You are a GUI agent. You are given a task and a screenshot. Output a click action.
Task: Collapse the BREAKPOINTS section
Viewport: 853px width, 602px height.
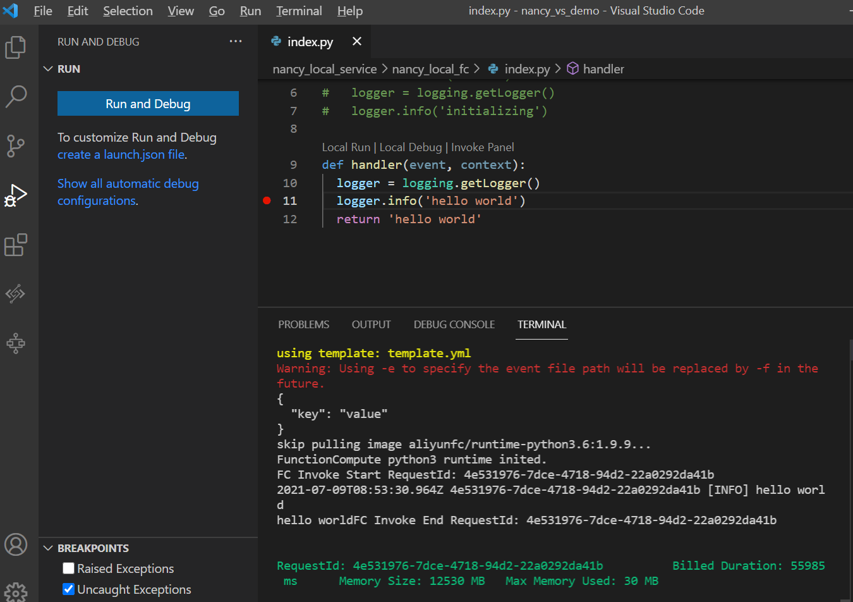[x=48, y=548]
